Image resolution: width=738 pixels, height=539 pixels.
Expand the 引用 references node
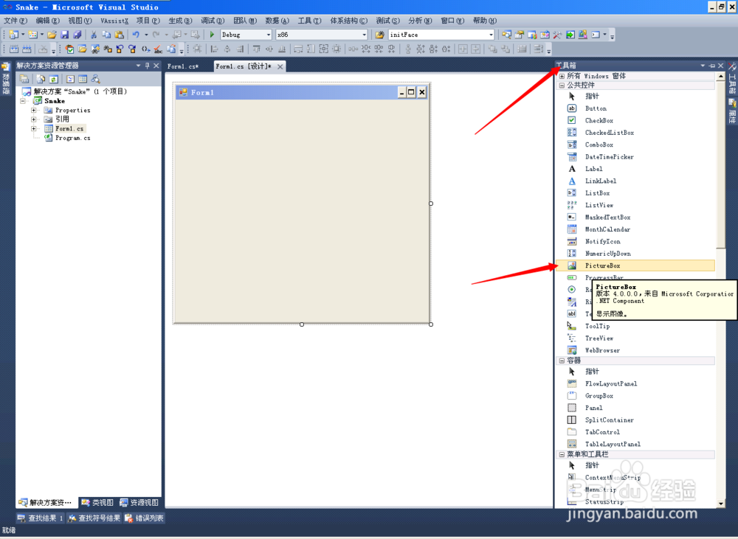pos(34,119)
